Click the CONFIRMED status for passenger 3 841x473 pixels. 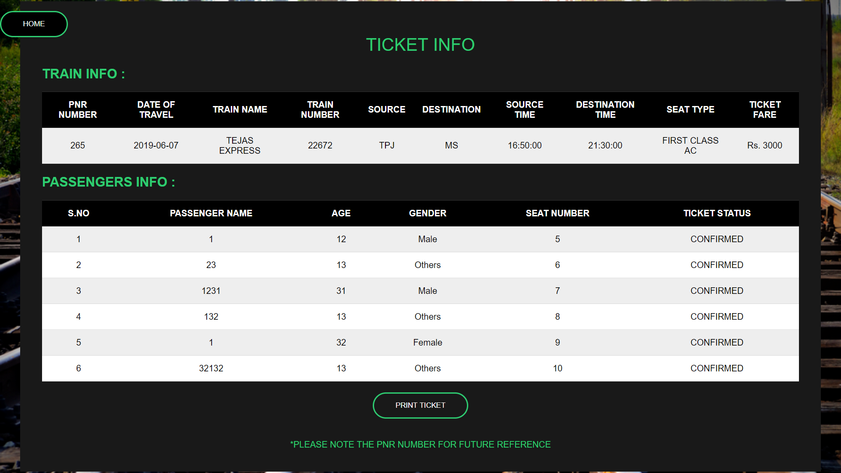[x=717, y=290]
